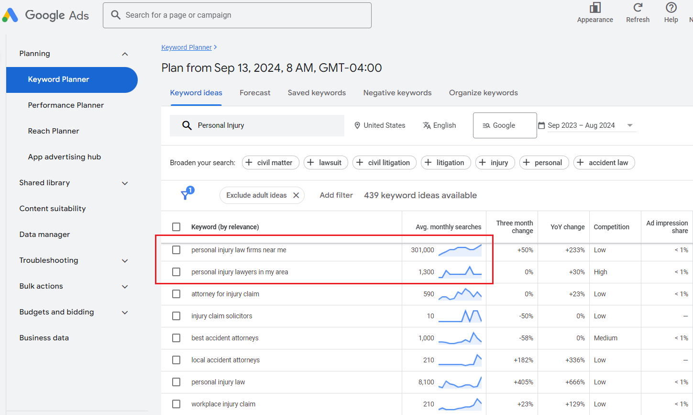
Task: Click the Add filter button
Action: 336,195
